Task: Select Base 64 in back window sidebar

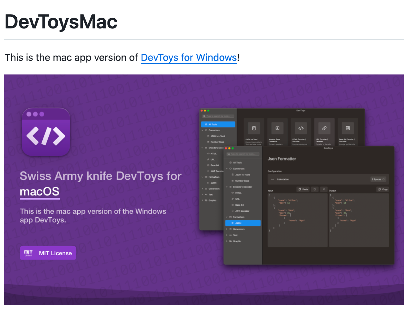Action: click(213, 166)
